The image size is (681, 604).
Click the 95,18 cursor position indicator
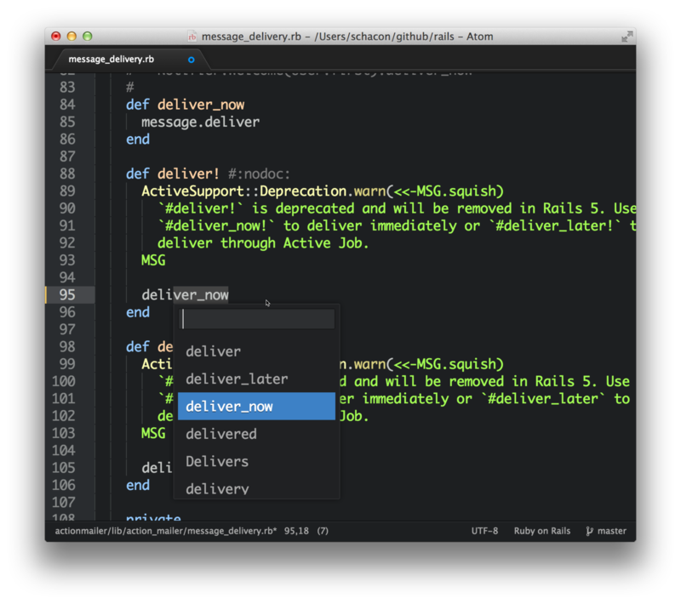click(x=296, y=531)
